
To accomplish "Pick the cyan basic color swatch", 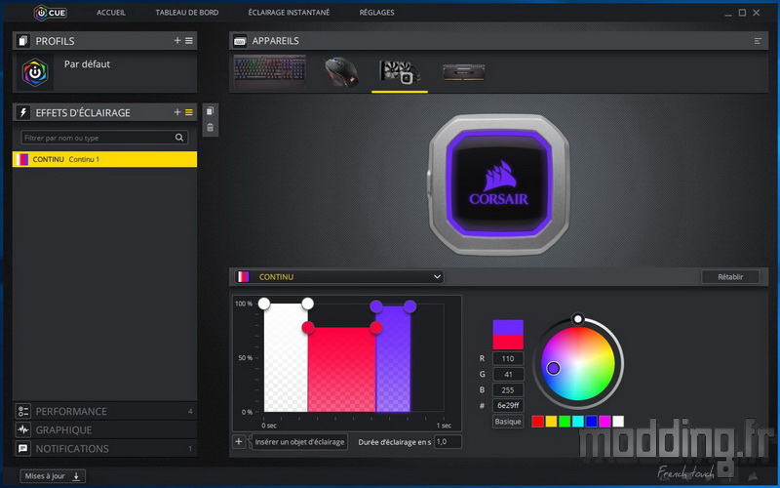I will [578, 422].
